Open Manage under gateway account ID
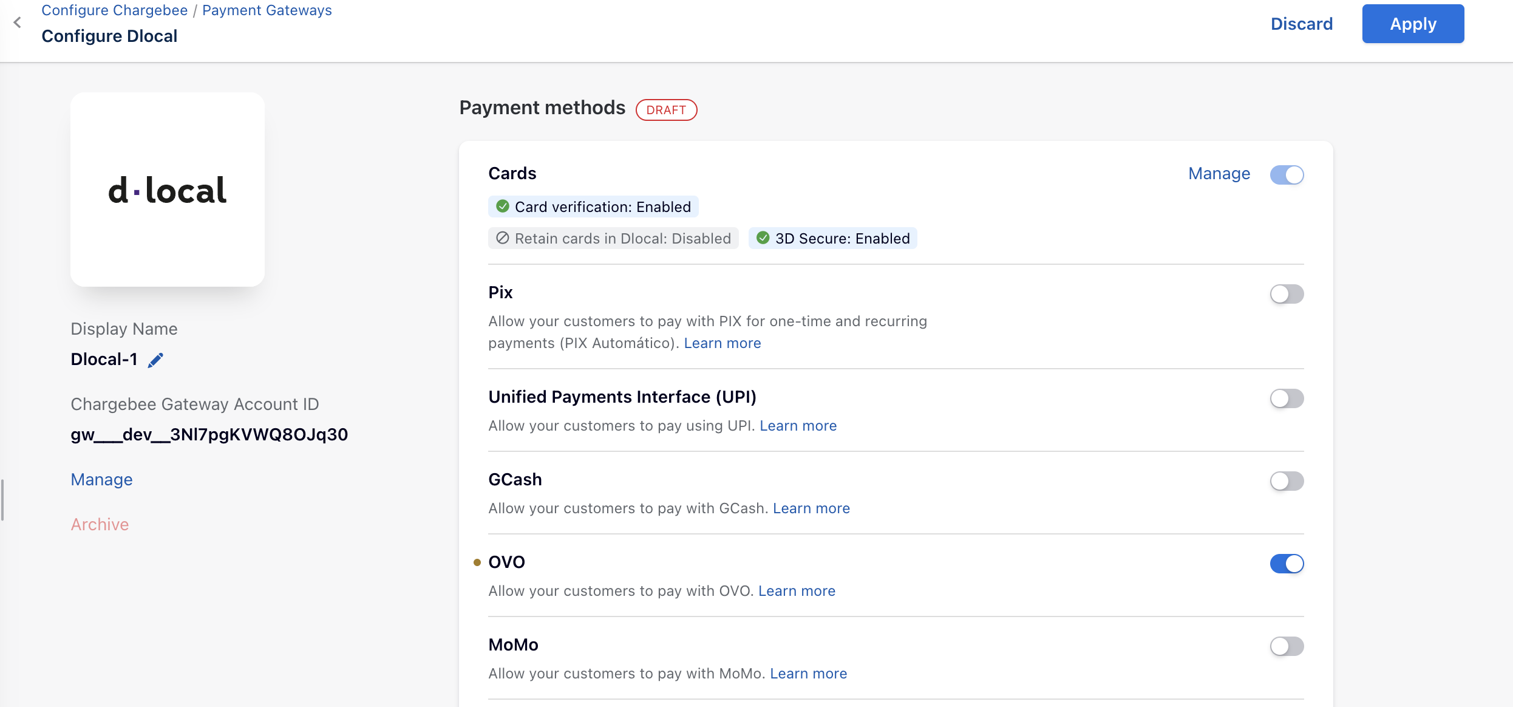Screen dimensions: 1513x707 click(101, 480)
